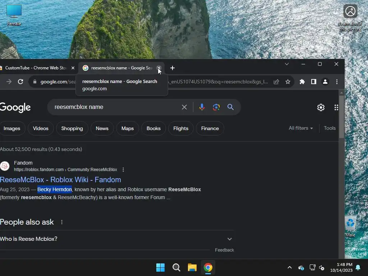
Task: Filter results by Books
Action: pos(153,128)
